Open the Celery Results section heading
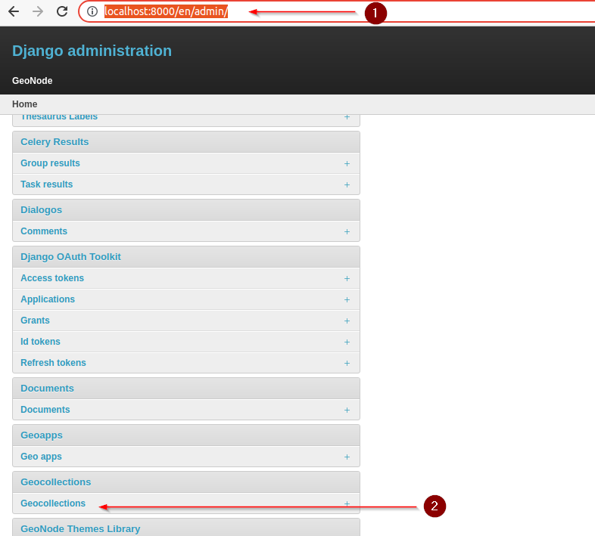The width and height of the screenshot is (595, 536). [x=55, y=142]
